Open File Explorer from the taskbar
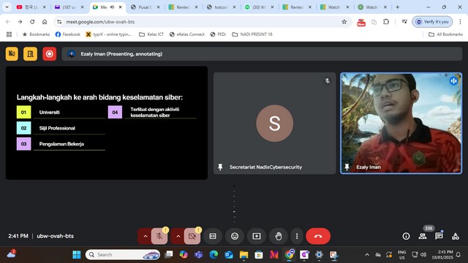The width and height of the screenshot is (468, 263). 244,255
